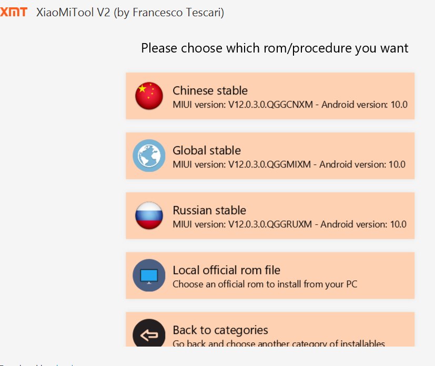Select the V12.0.3.0.QGGRUXM version line
Screen dimensions: 435x366
click(x=289, y=224)
